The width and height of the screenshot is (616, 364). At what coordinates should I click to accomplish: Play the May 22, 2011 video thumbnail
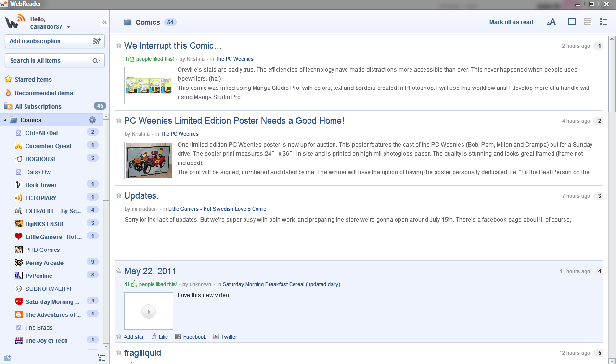tap(149, 312)
